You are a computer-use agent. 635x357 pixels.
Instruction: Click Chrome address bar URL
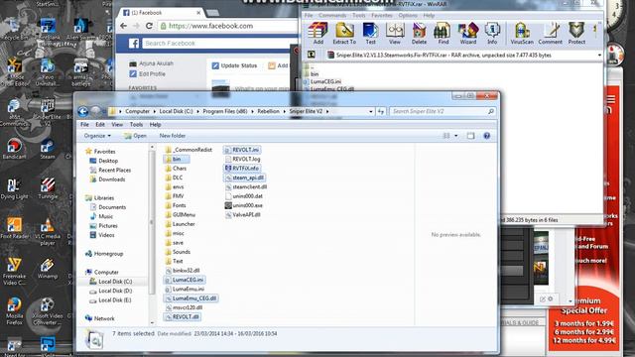coord(210,26)
